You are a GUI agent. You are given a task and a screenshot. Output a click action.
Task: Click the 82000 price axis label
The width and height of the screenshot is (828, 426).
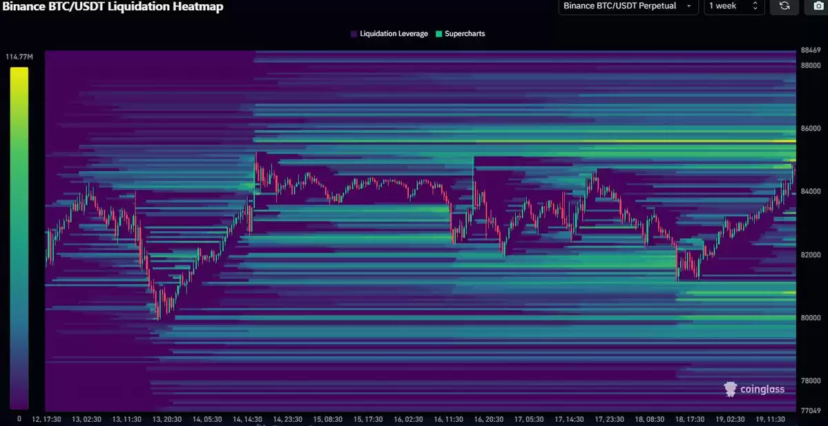click(811, 255)
